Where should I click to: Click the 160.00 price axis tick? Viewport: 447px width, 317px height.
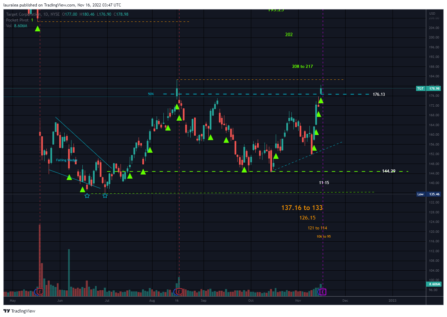click(x=434, y=135)
